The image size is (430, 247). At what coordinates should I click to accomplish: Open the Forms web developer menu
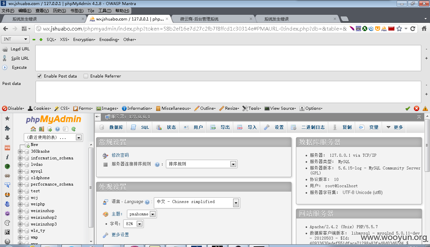(x=83, y=108)
